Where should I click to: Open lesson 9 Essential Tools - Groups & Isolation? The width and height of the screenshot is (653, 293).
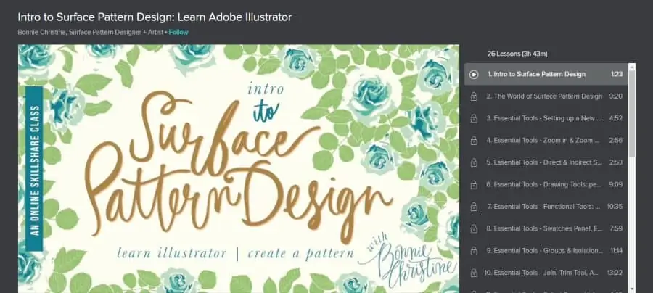click(x=546, y=250)
